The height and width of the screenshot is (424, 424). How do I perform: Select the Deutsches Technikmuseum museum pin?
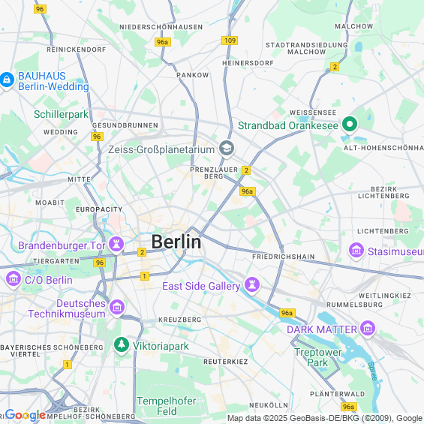tap(117, 308)
